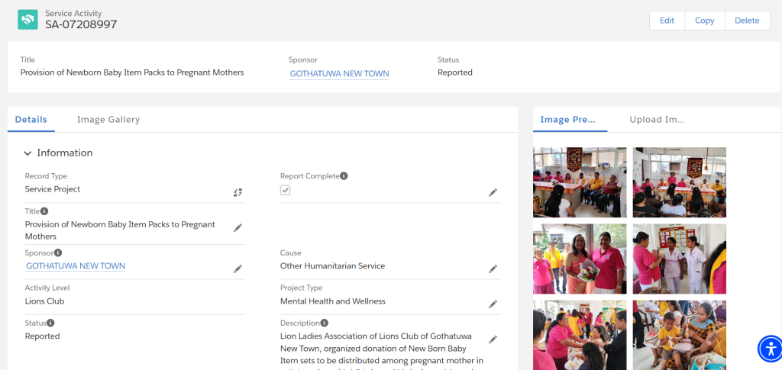Open photo of child in yellow shirt
This screenshot has width=782, height=370.
(x=679, y=335)
